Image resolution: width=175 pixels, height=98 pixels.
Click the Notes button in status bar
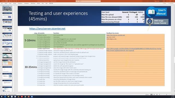click(x=147, y=94)
